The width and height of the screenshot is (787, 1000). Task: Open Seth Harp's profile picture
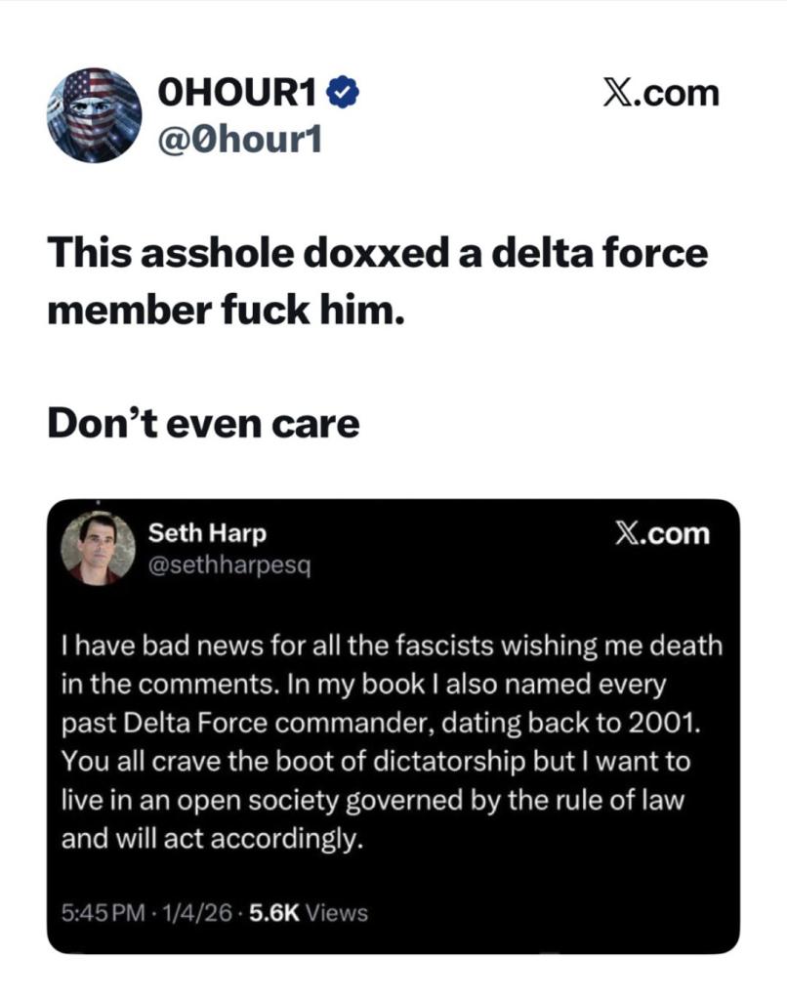(x=92, y=548)
